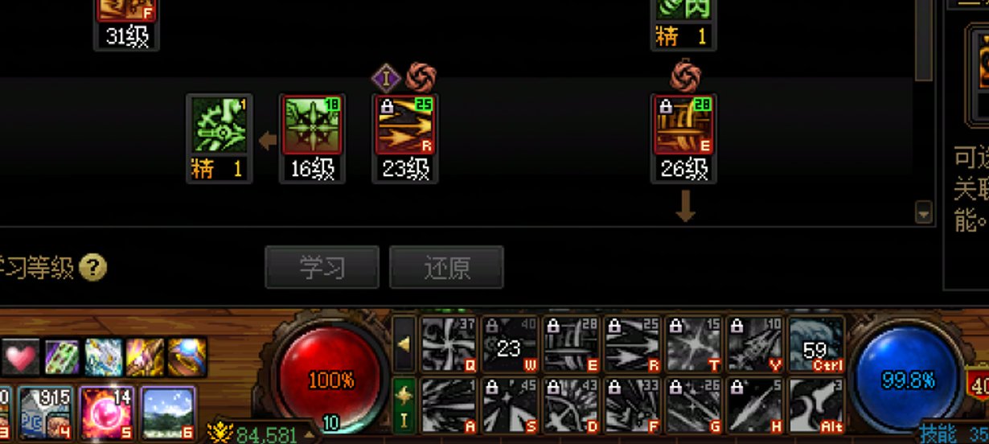Select the 16级 green star skill icon
This screenshot has height=444, width=989.
(312, 125)
